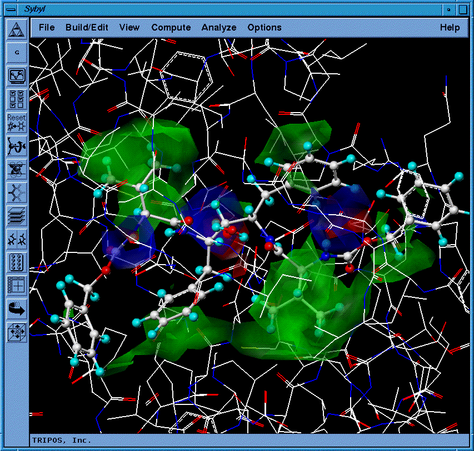This screenshot has width=474, height=451.
Task: Open the View menu
Action: pos(129,28)
